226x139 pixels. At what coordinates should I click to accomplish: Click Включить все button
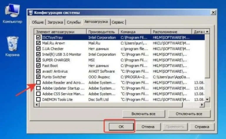144,114
